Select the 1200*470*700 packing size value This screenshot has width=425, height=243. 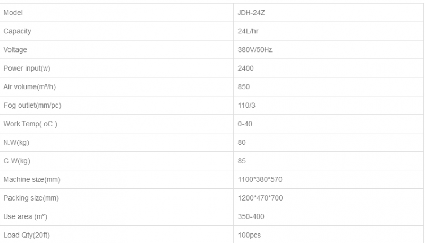[260, 198]
